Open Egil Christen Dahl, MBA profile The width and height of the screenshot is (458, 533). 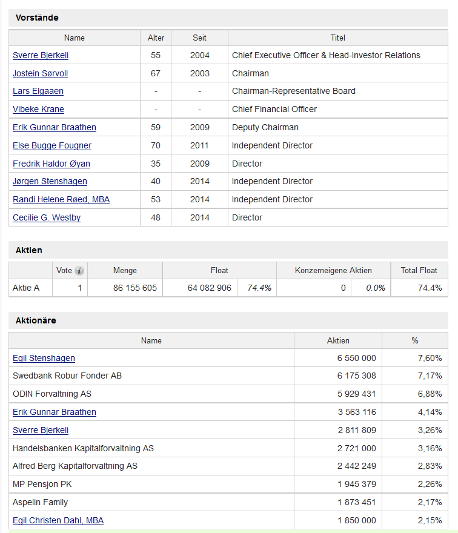tap(58, 520)
